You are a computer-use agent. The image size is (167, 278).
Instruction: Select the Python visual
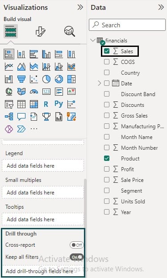pos(59,104)
